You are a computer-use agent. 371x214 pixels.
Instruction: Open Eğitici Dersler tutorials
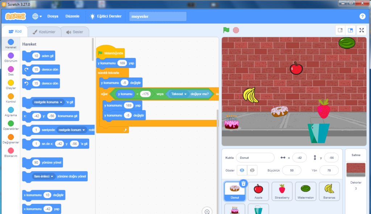106,16
